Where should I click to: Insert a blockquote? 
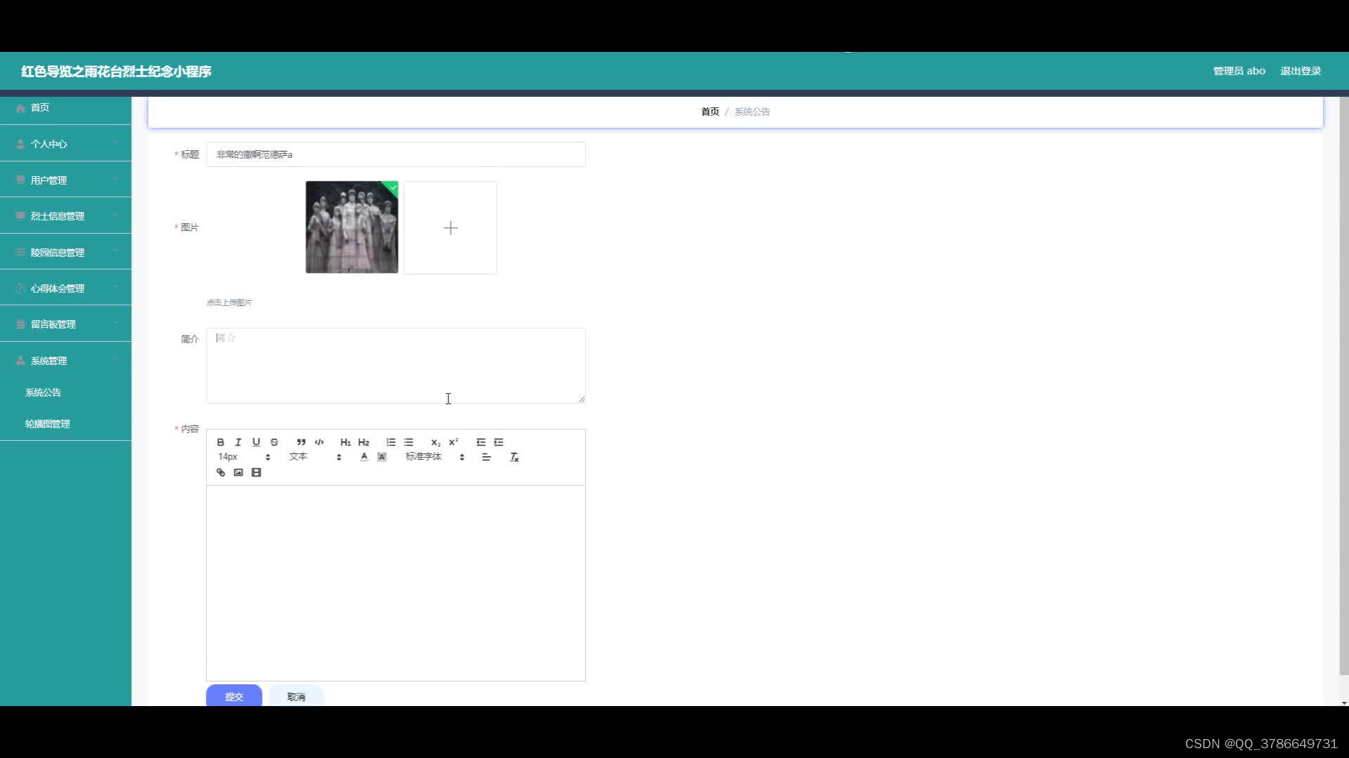pyautogui.click(x=301, y=442)
